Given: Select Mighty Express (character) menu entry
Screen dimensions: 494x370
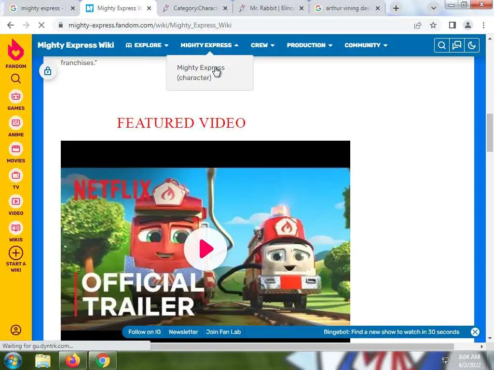Looking at the screenshot, I should (201, 73).
